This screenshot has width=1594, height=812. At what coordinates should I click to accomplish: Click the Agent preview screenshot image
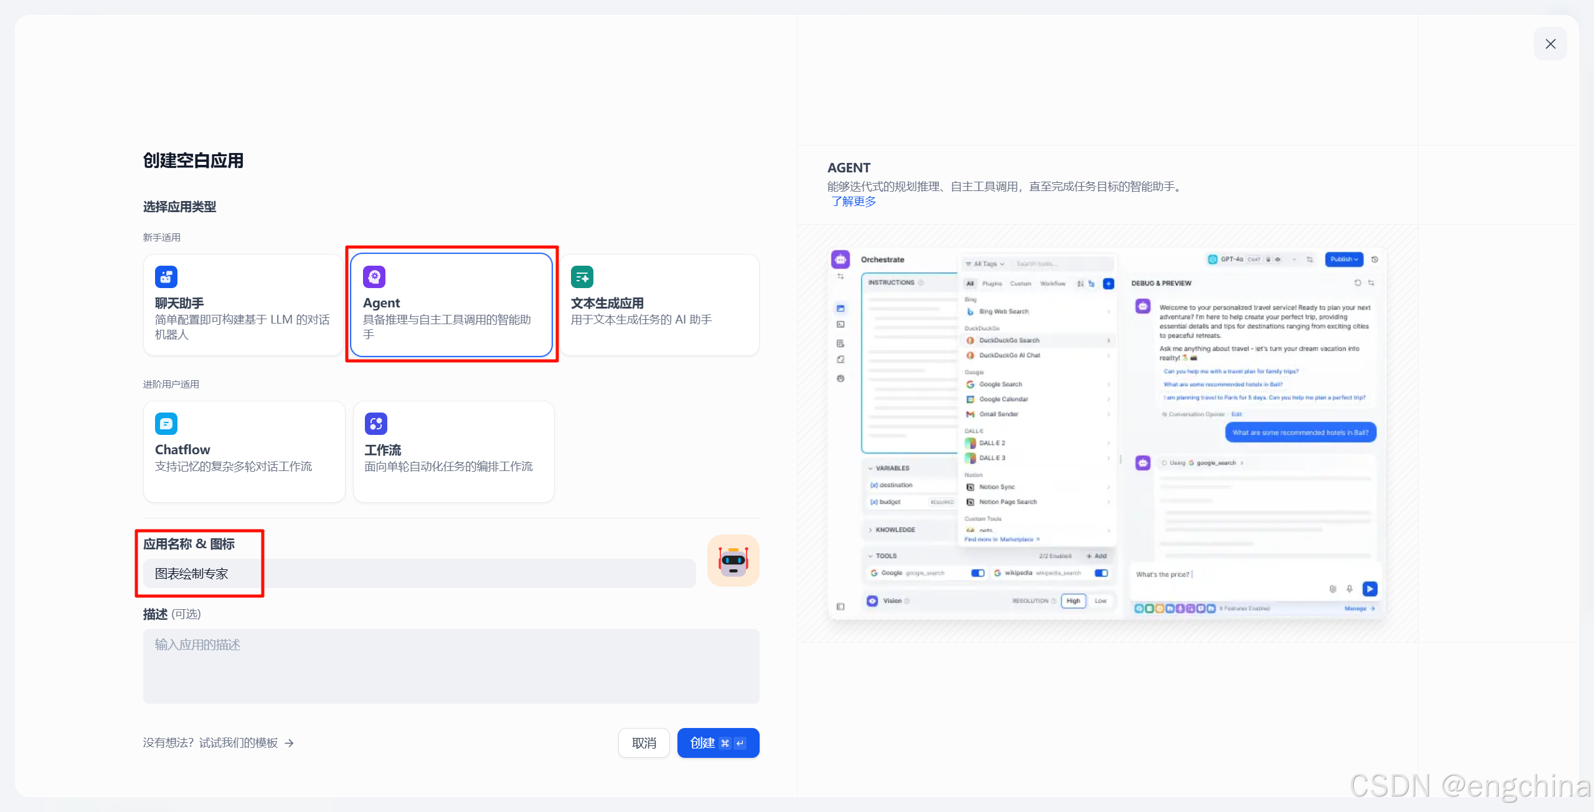[1107, 433]
